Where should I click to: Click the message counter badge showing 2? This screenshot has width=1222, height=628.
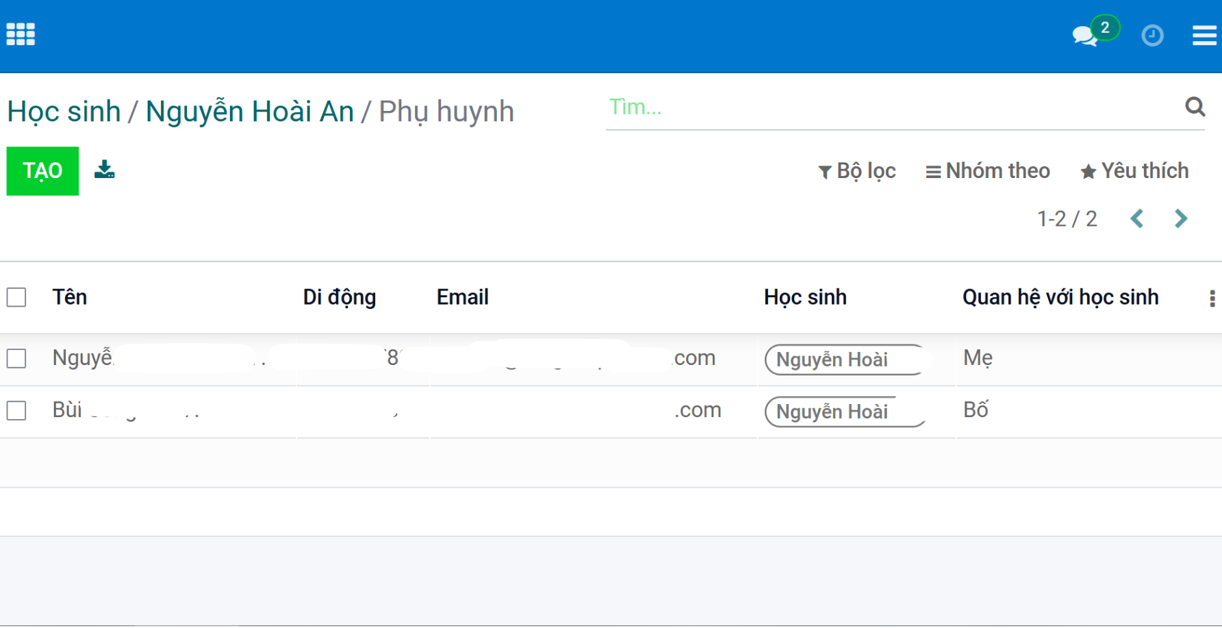[x=1105, y=27]
